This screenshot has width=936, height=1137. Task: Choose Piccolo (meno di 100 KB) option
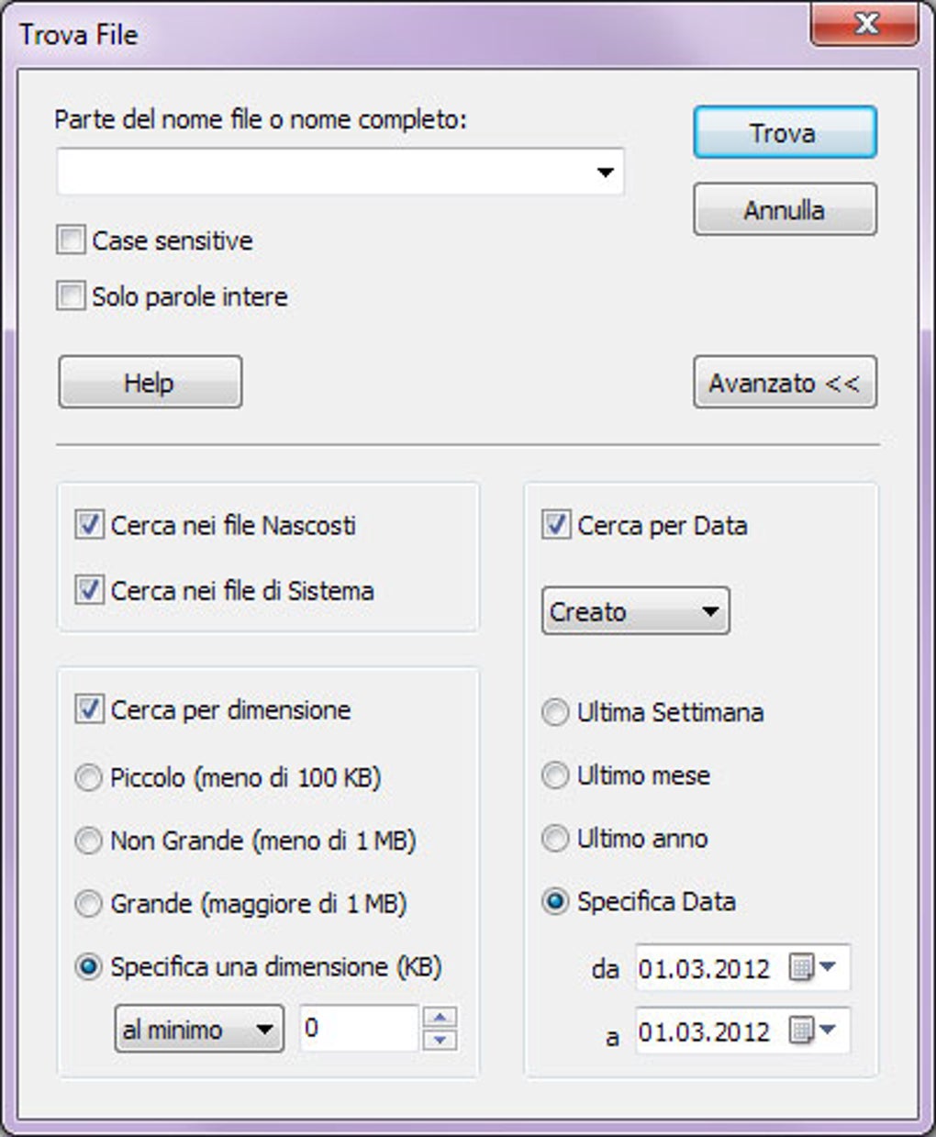(x=88, y=778)
